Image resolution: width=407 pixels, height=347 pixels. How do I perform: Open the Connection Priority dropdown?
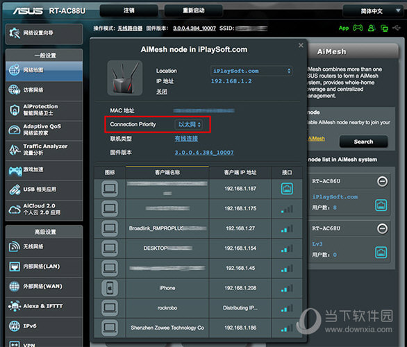coord(189,124)
